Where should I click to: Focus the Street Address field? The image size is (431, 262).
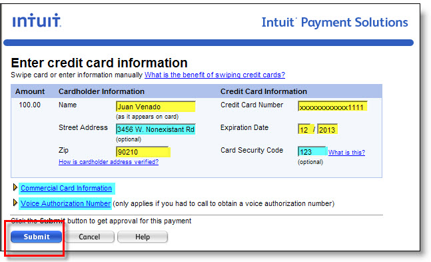coord(156,129)
